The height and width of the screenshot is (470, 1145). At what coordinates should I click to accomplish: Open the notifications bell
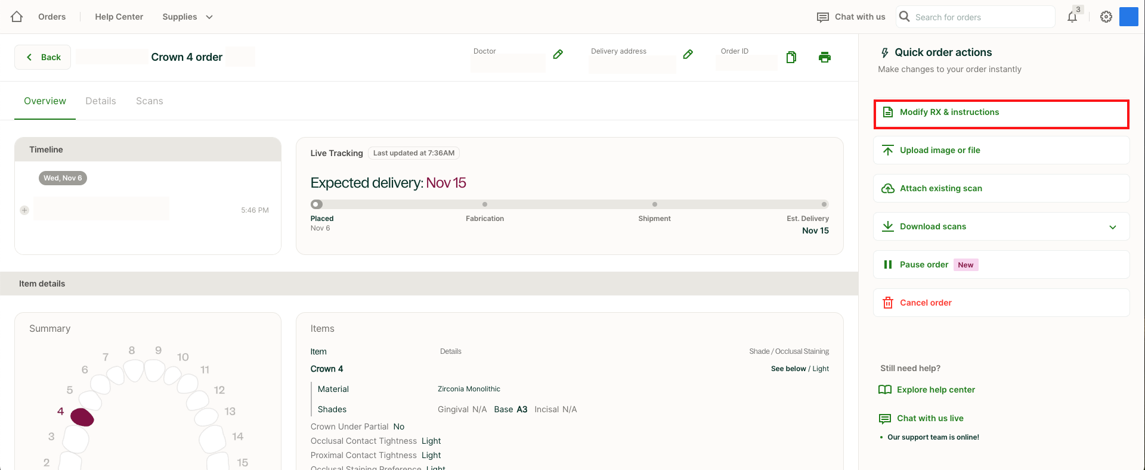(1072, 17)
